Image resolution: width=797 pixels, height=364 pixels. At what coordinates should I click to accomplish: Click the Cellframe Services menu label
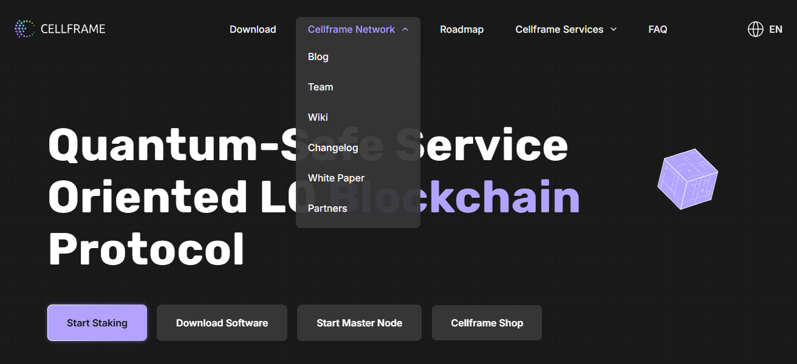point(559,29)
